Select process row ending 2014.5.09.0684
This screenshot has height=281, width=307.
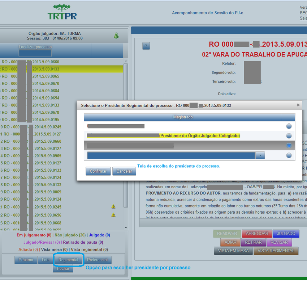click(x=61, y=91)
